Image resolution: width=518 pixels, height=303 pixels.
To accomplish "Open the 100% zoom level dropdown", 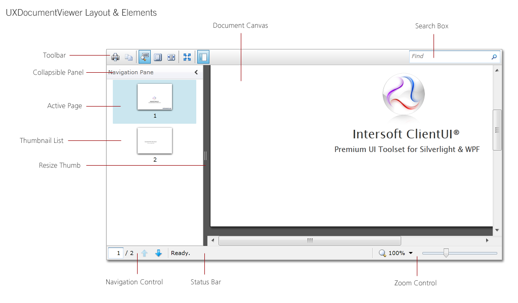I will click(x=411, y=253).
